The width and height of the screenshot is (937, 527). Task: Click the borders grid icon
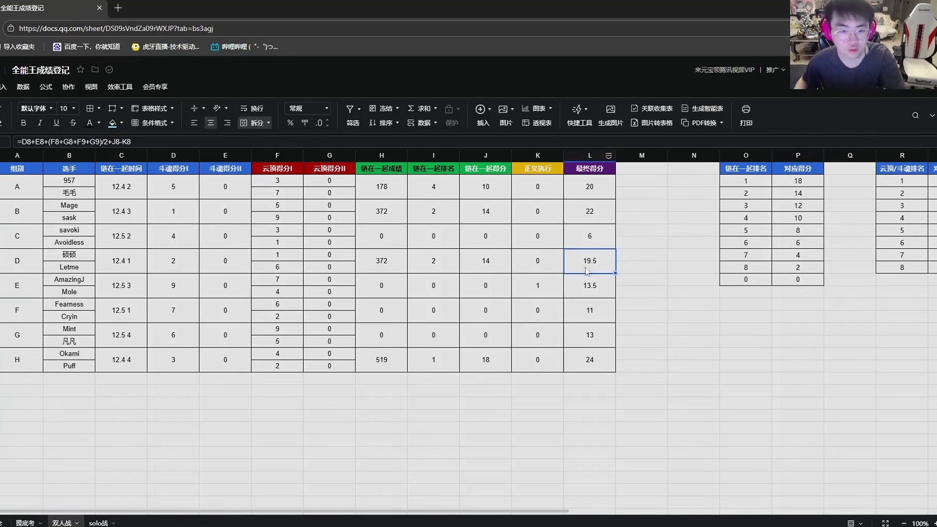click(x=90, y=109)
